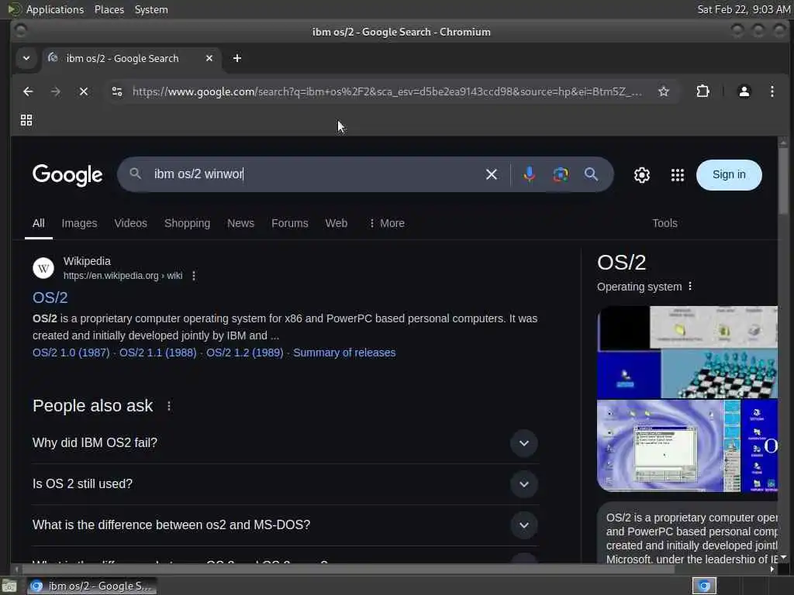Click the Sign in button
This screenshot has height=595, width=794.
pyautogui.click(x=729, y=175)
